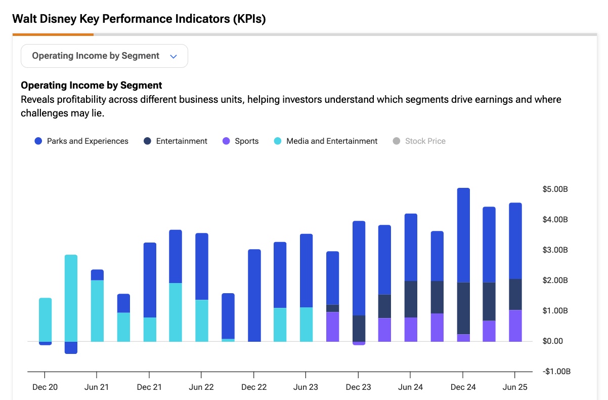This screenshot has height=400, width=608.
Task: Click the Jun 21 cyan Media bar
Action: [x=97, y=311]
